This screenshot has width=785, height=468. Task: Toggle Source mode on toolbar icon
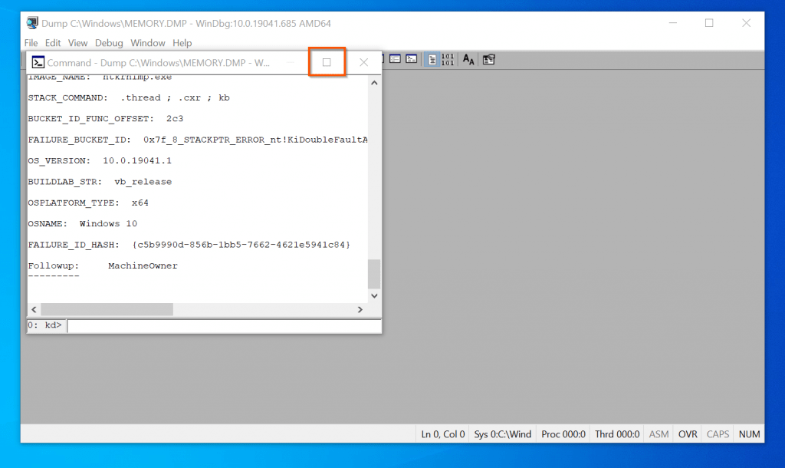(432, 60)
